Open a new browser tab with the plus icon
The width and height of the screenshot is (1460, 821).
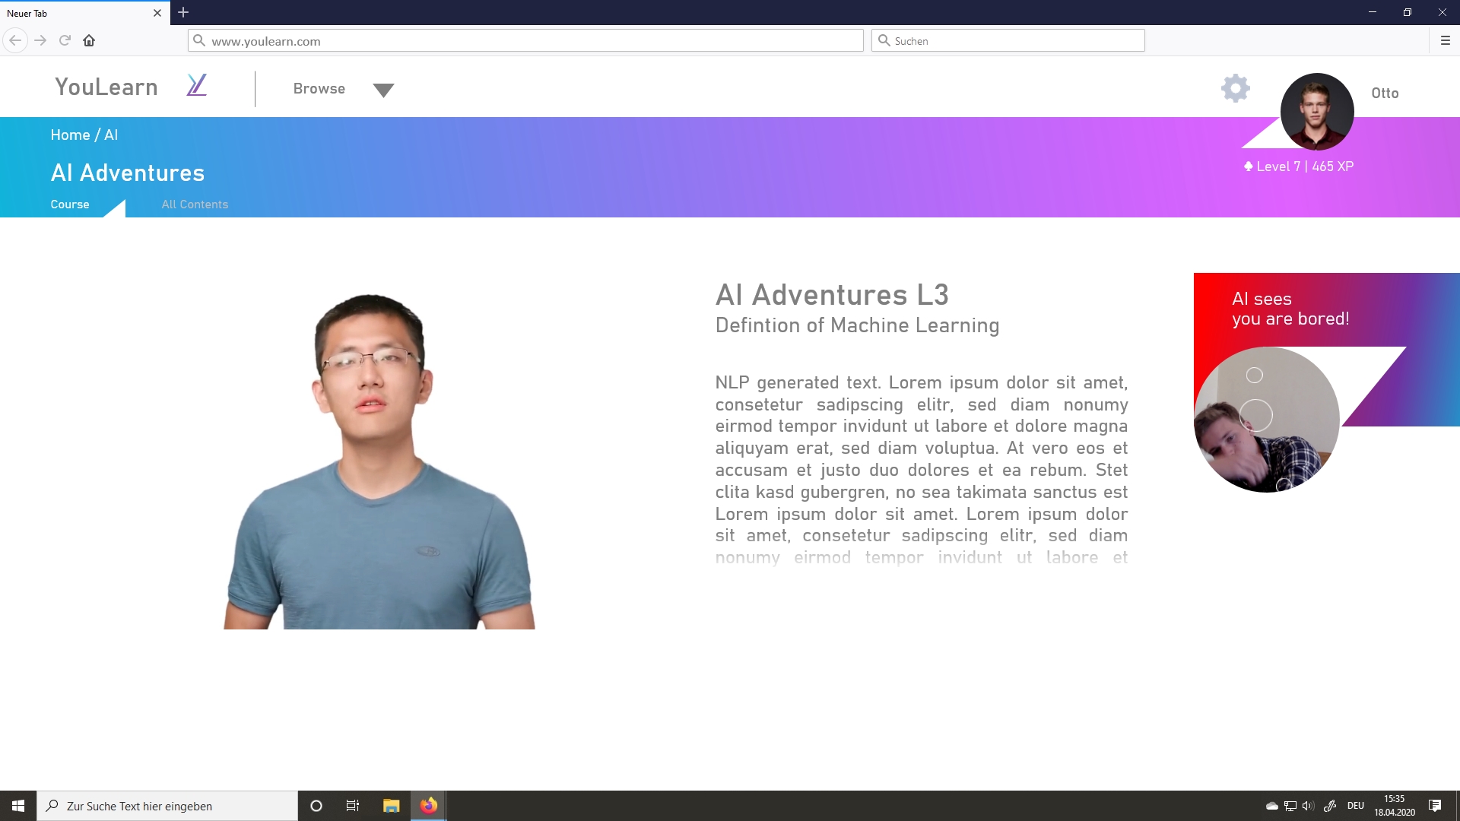click(x=183, y=13)
